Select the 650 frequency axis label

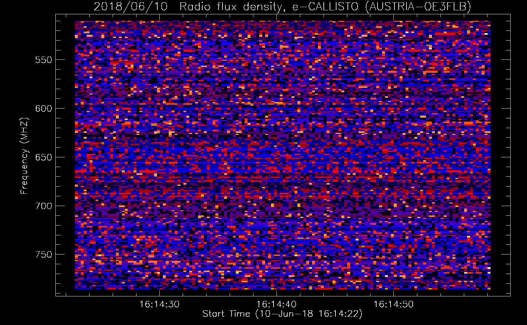click(44, 157)
